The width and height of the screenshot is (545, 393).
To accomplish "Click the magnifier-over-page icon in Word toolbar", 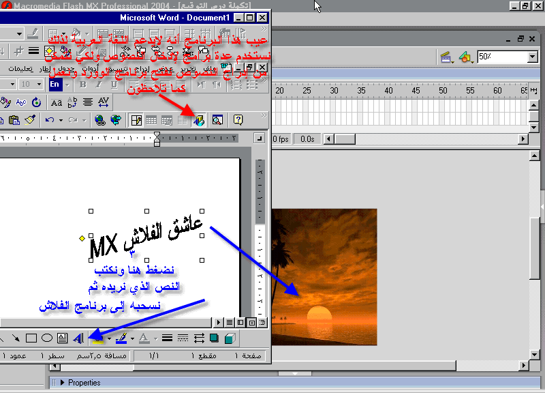I will click(217, 121).
